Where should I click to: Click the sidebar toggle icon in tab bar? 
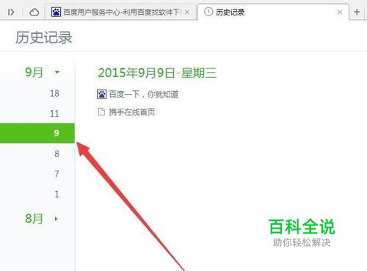(x=11, y=12)
